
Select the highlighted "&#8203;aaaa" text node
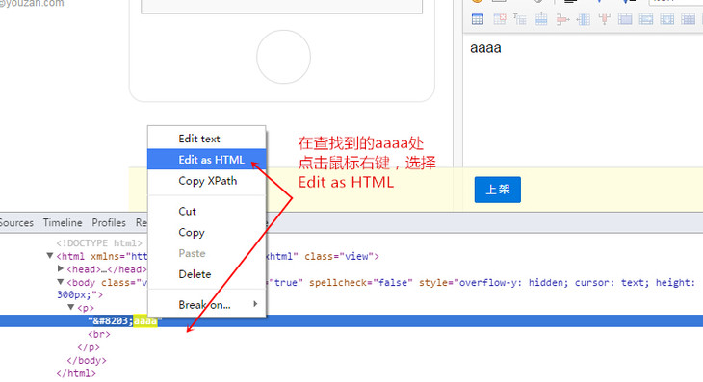coord(351,321)
